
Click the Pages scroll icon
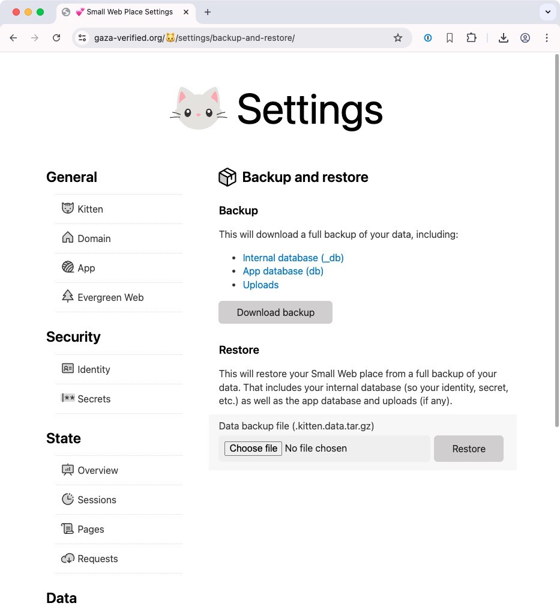click(x=68, y=529)
